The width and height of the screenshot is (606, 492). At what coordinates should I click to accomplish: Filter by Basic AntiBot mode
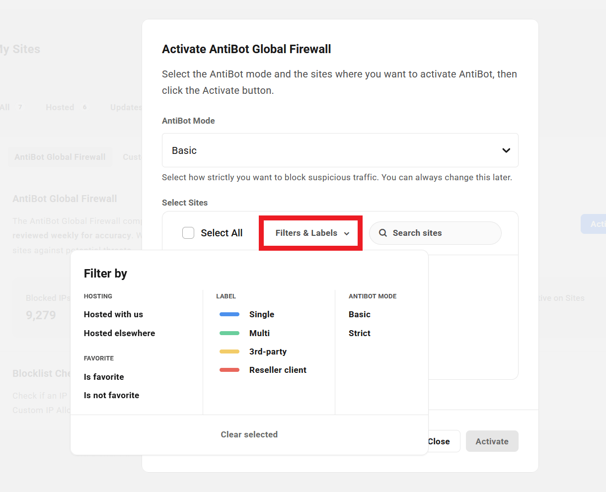(x=360, y=314)
